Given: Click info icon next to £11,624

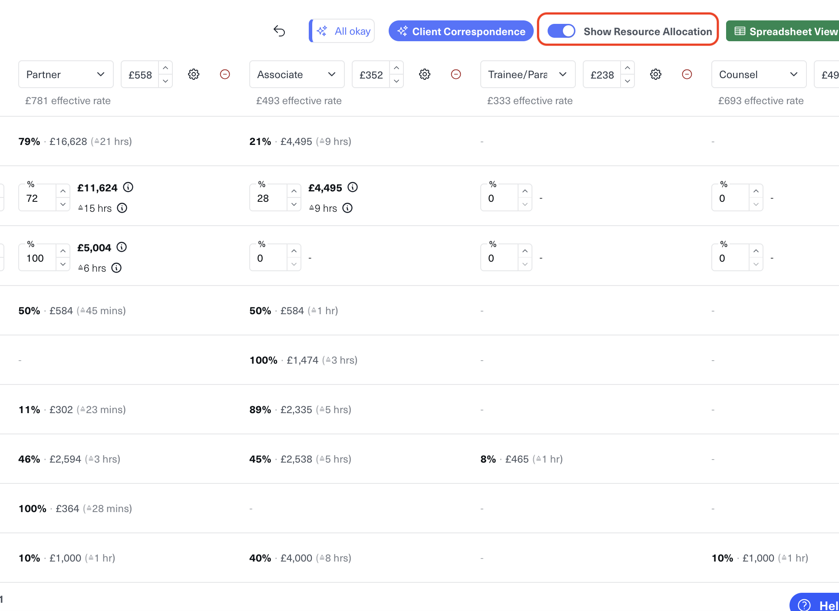Looking at the screenshot, I should pyautogui.click(x=128, y=187).
